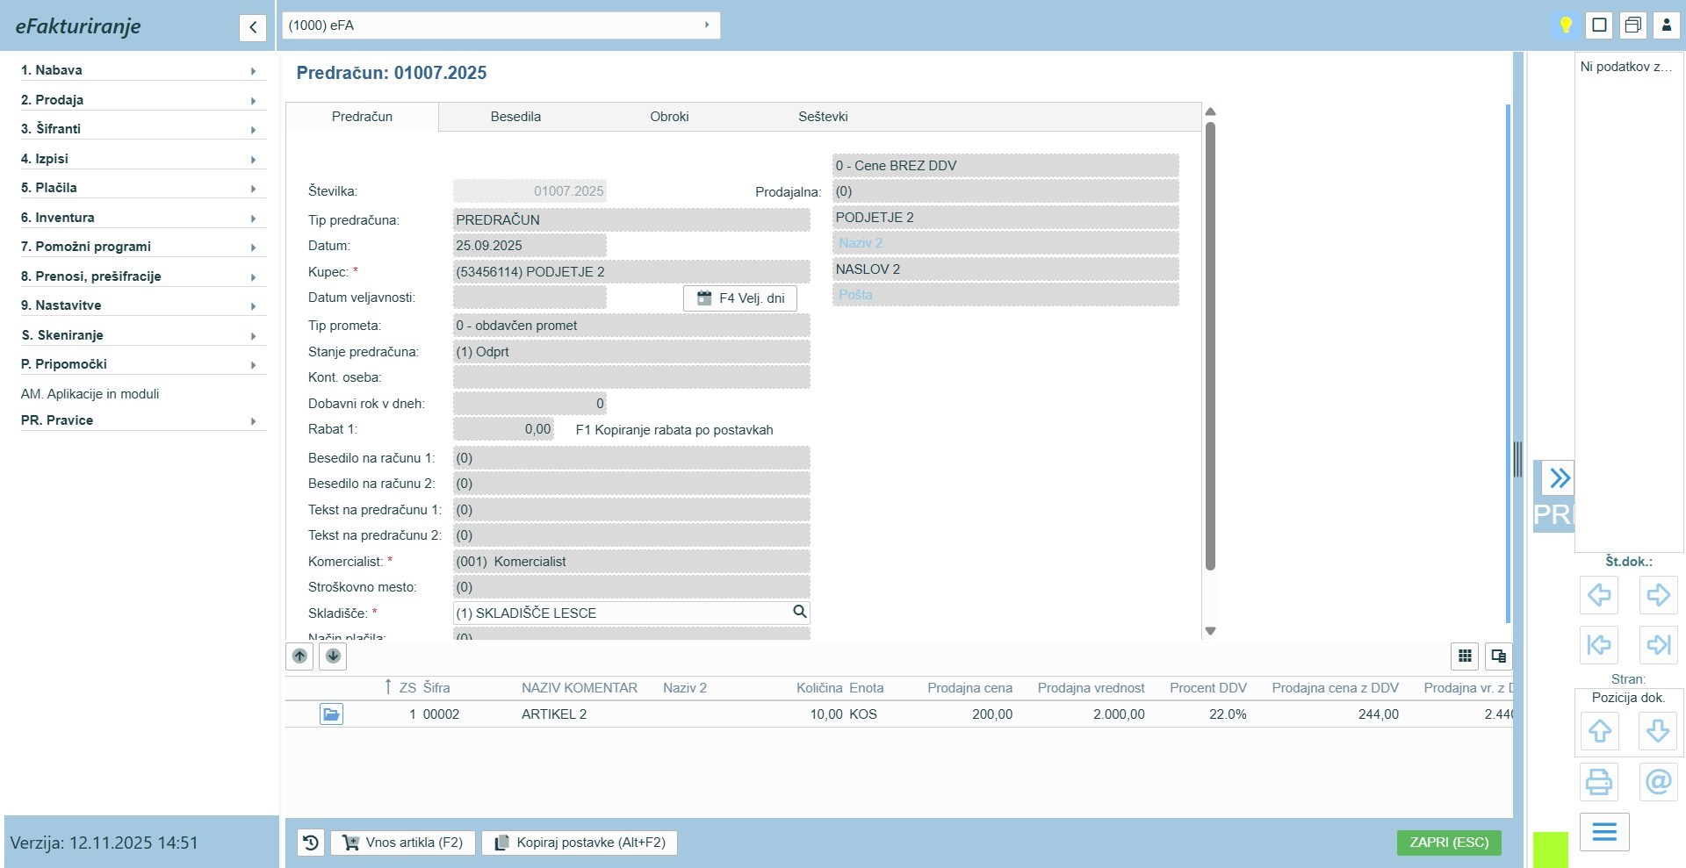This screenshot has height=868, width=1686.
Task: Click the ZAPRI (ESC) button
Action: tap(1448, 843)
